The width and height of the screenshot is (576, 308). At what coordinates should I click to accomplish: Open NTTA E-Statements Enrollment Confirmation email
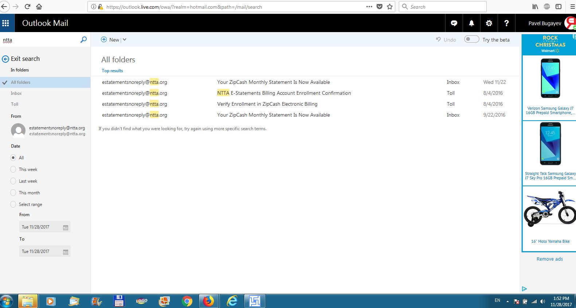click(x=305, y=93)
